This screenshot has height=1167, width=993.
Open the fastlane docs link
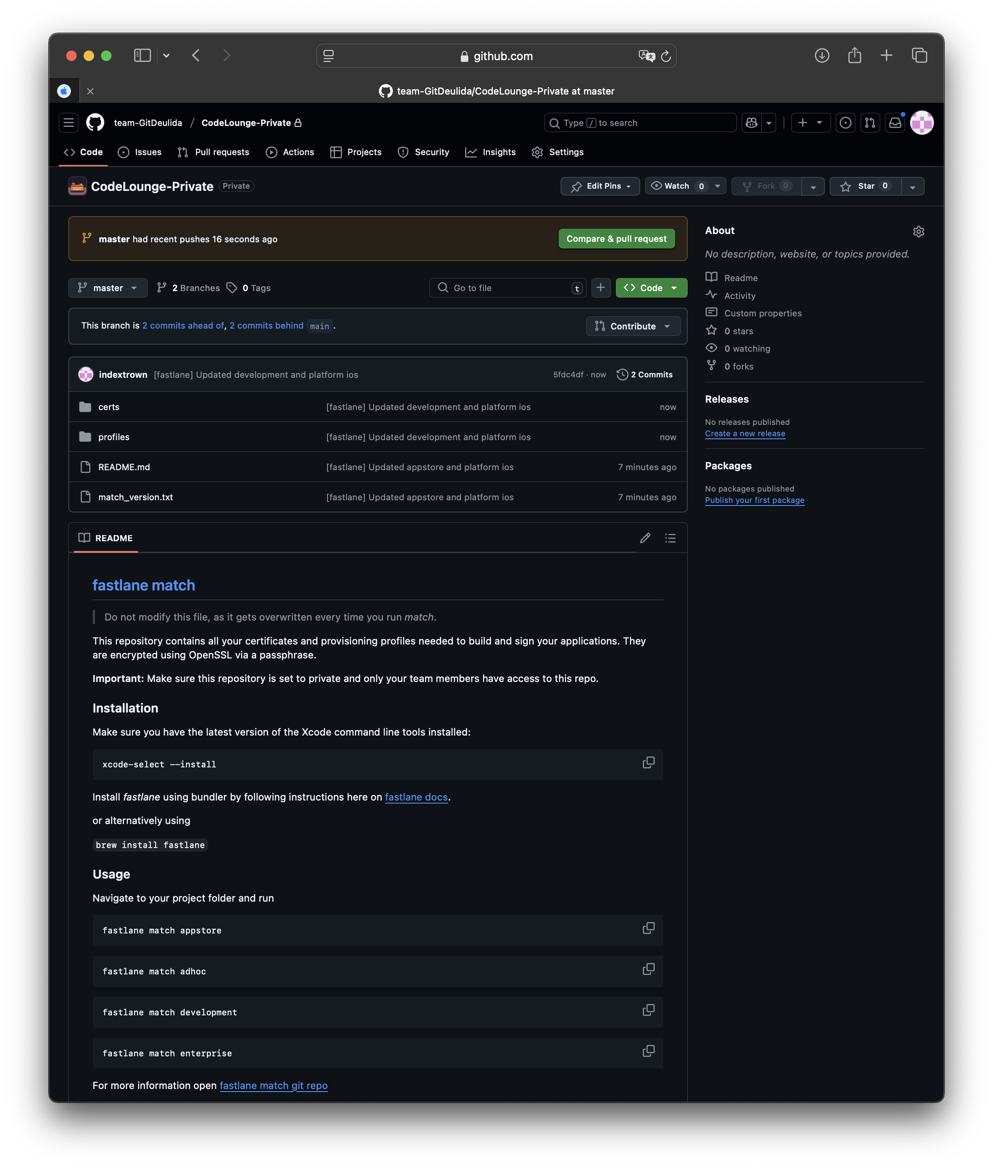[416, 797]
